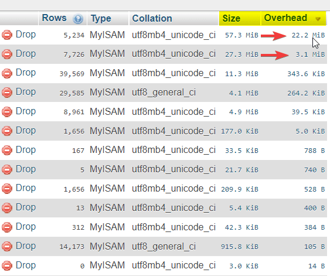Sort by the Collation column header
Screen dimensions: 330x276
[x=152, y=19]
